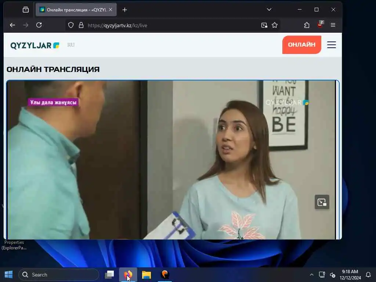This screenshot has height=282, width=376.
Task: Click the ОНЛАЙН ТРАНСЛЯЦИЯ heading
Action: pyautogui.click(x=53, y=69)
